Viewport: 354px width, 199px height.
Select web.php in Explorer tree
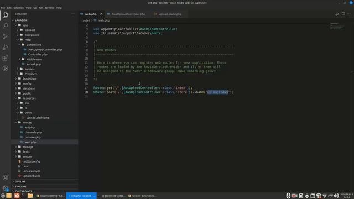click(30, 142)
